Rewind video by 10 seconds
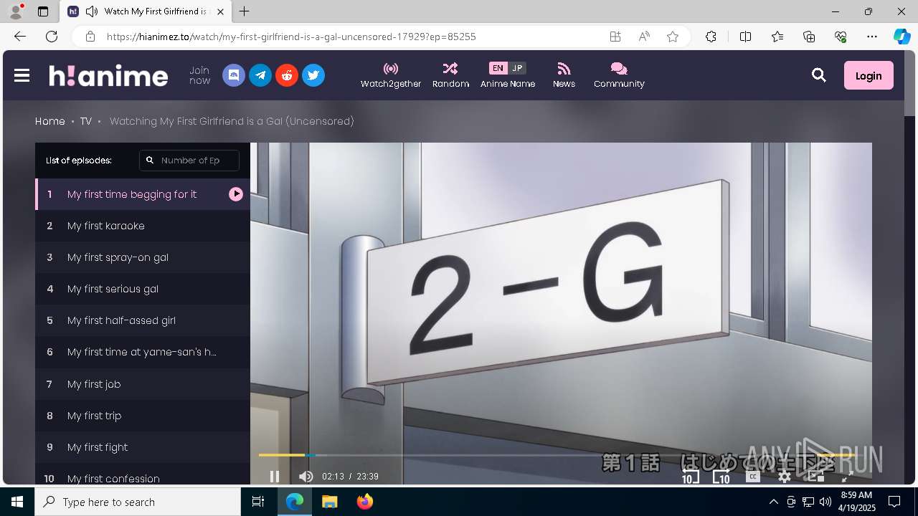This screenshot has width=918, height=516. [690, 477]
